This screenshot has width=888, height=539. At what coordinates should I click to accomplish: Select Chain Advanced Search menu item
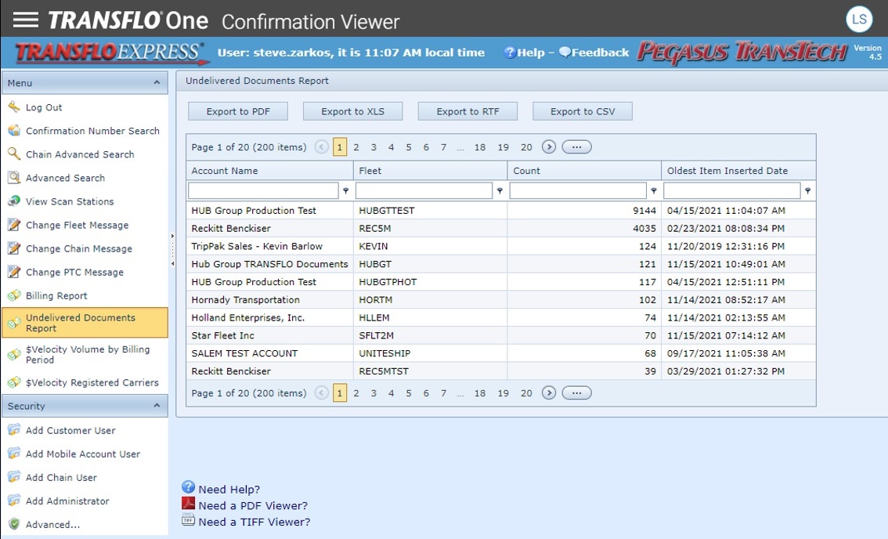[80, 154]
